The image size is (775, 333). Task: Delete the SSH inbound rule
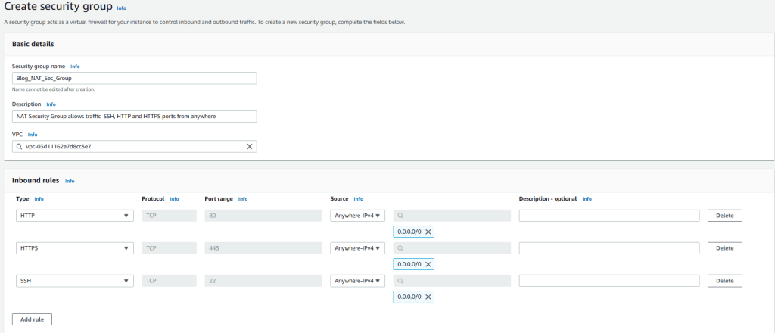pyautogui.click(x=724, y=281)
